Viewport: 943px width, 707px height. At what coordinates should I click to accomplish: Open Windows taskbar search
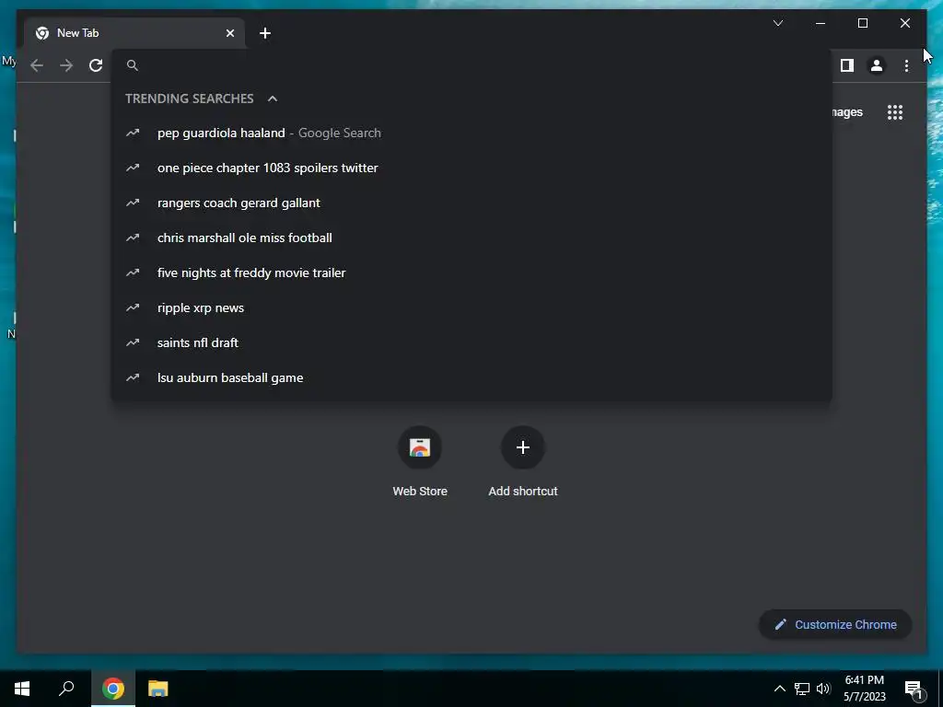pyautogui.click(x=66, y=689)
